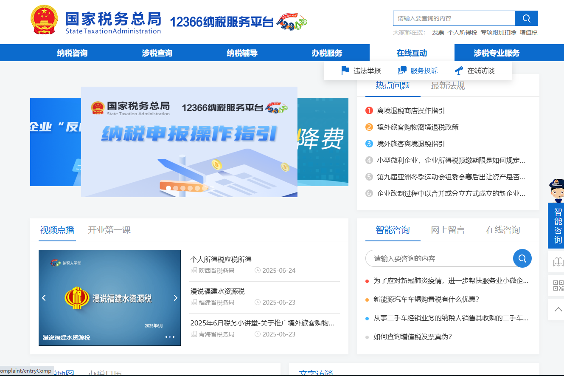The height and width of the screenshot is (376, 564).
Task: Click the national emblem logo
Action: [44, 20]
